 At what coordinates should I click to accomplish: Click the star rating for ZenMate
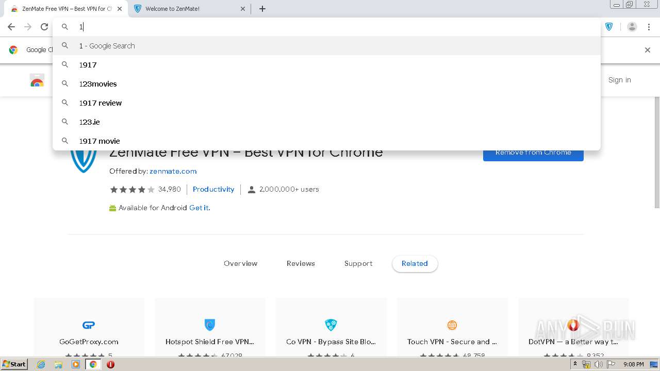coord(132,190)
